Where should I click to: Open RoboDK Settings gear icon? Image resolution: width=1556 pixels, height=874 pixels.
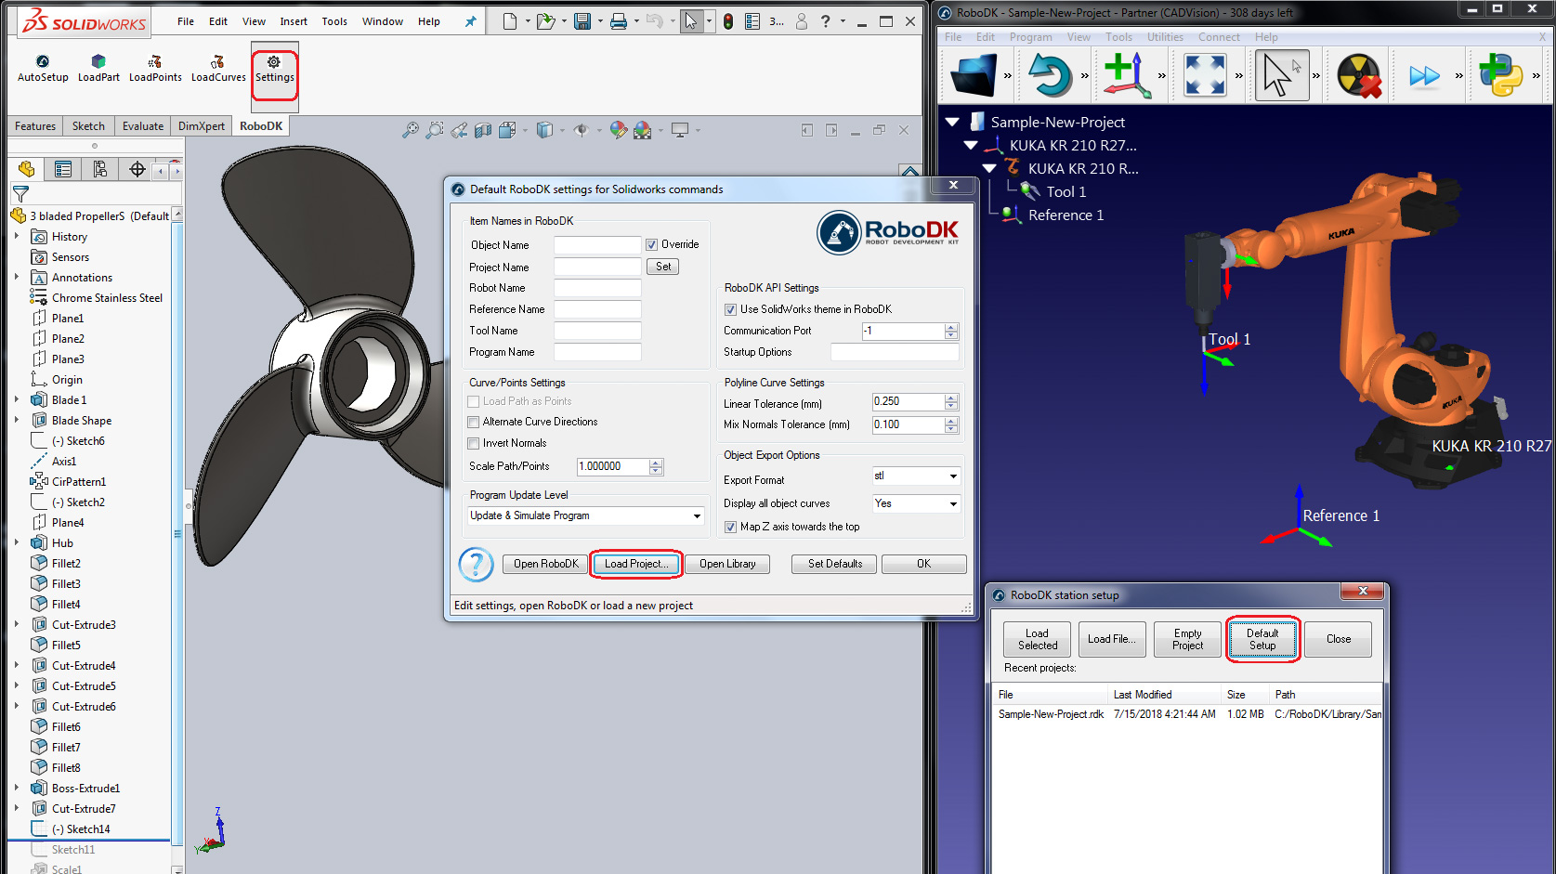point(274,62)
